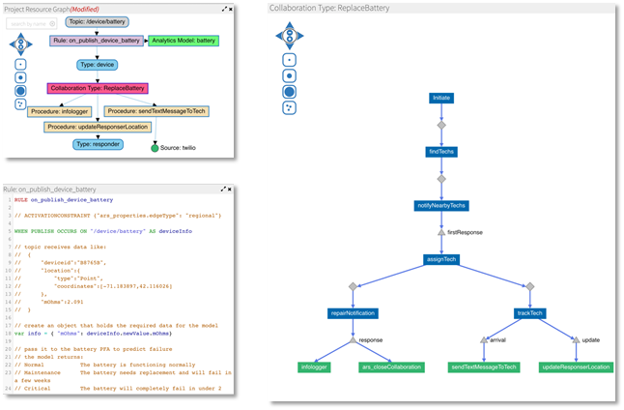Maximize the Rule on_publish_device_battery editor panel
Screen dimensions: 624x410
click(x=225, y=190)
